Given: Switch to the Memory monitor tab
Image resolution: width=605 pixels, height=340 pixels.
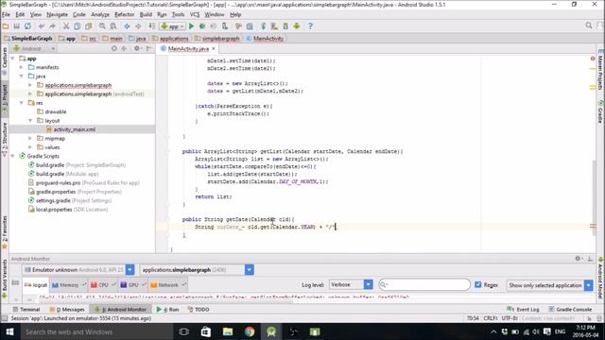Looking at the screenshot, I should (69, 285).
